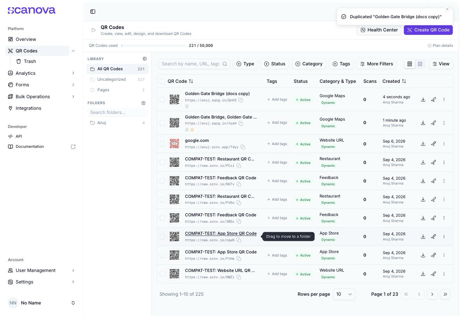Tick the checkbox for the tsd4 row

pyautogui.click(x=162, y=123)
